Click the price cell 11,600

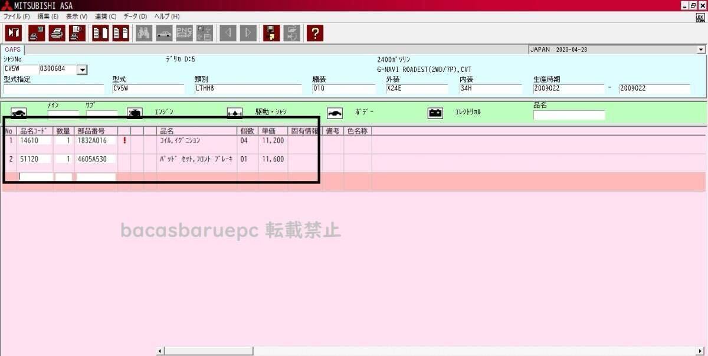[x=273, y=159]
